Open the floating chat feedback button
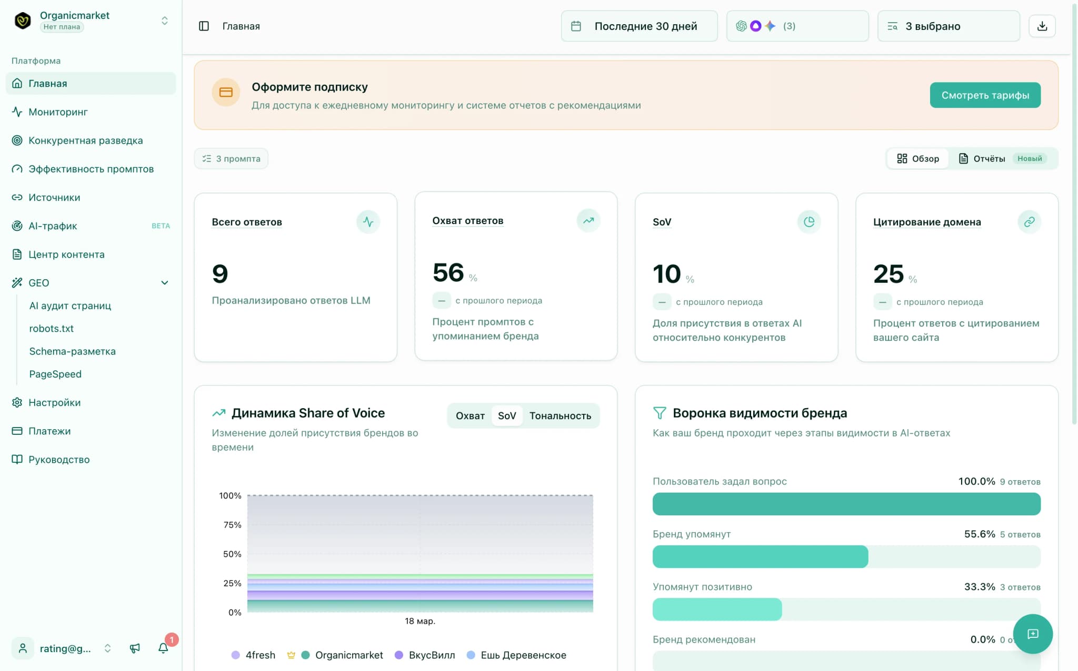The height and width of the screenshot is (671, 1078). point(1032,634)
